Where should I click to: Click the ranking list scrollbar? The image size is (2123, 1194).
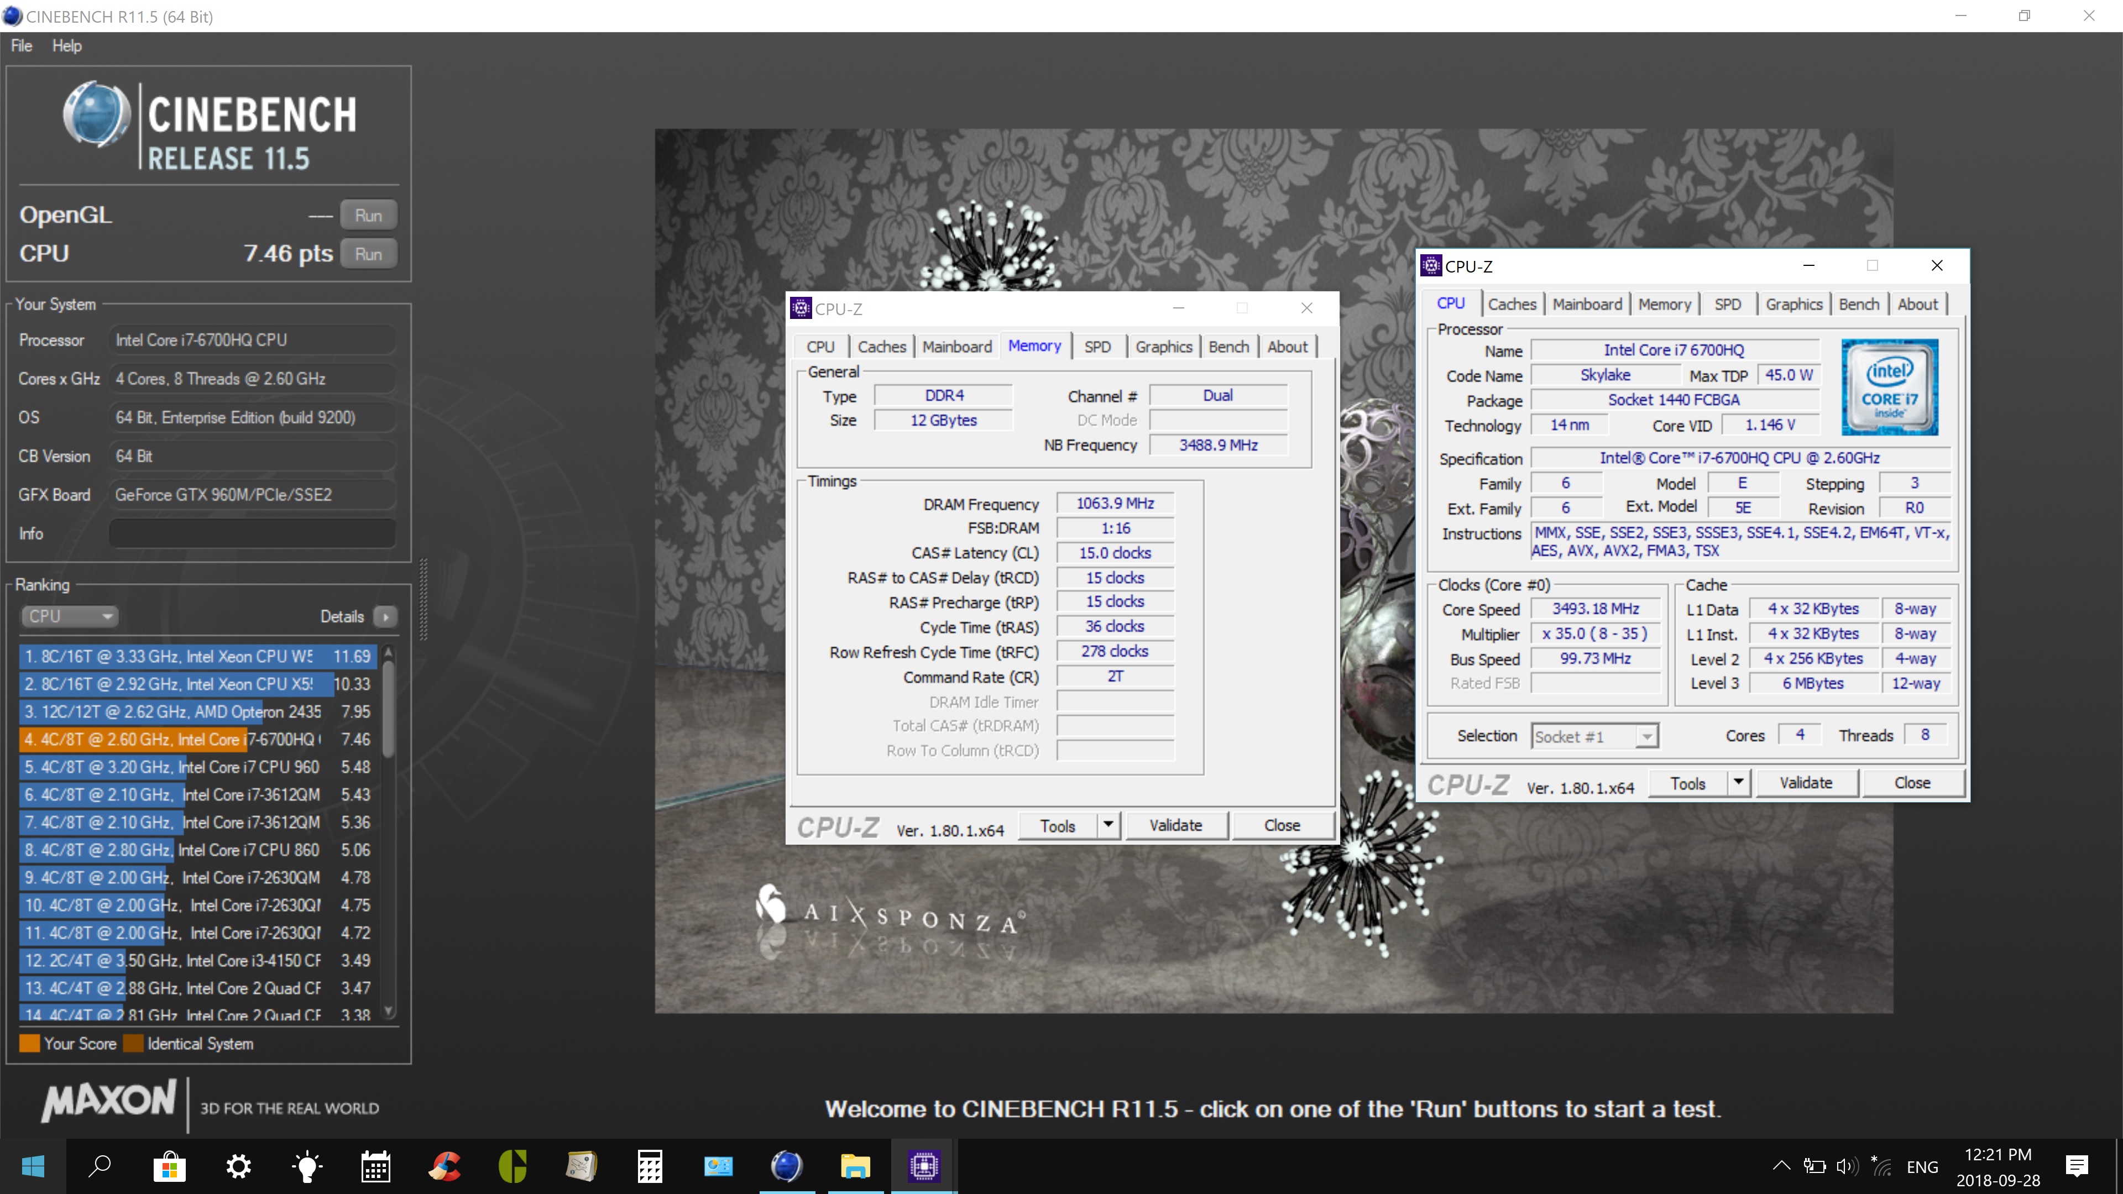(x=389, y=709)
